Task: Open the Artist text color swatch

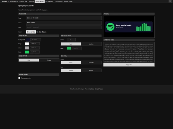Action: 27,48
